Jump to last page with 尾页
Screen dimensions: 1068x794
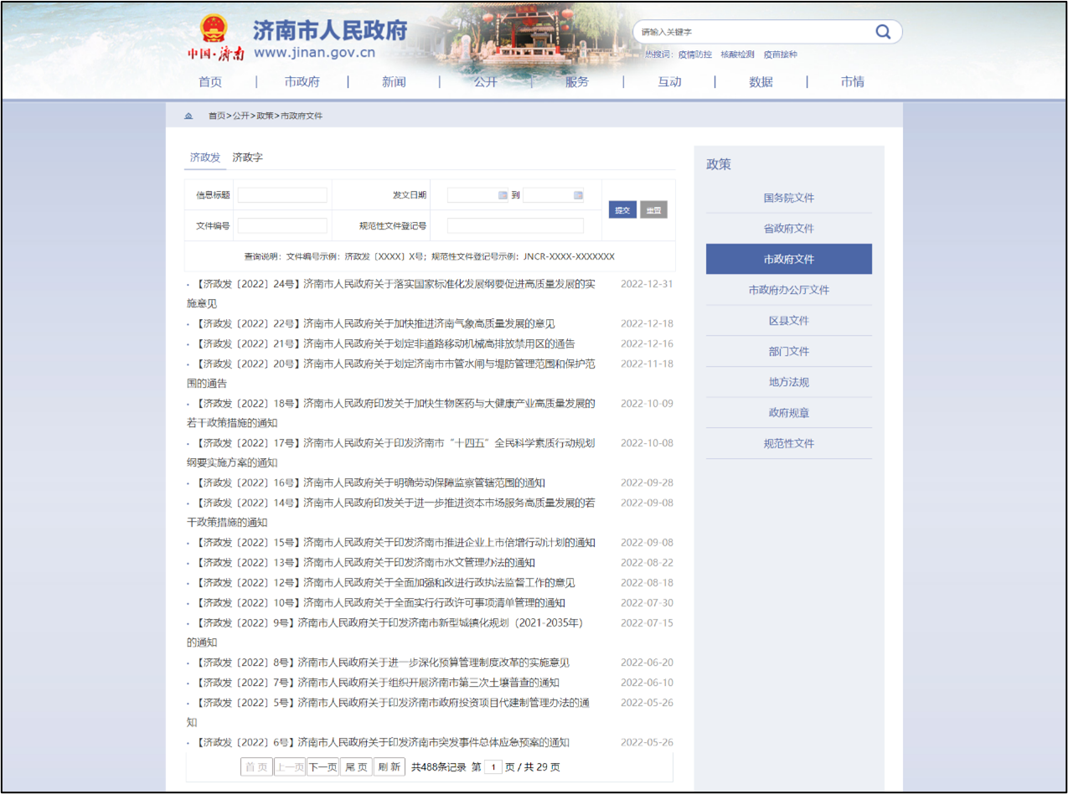coord(356,767)
